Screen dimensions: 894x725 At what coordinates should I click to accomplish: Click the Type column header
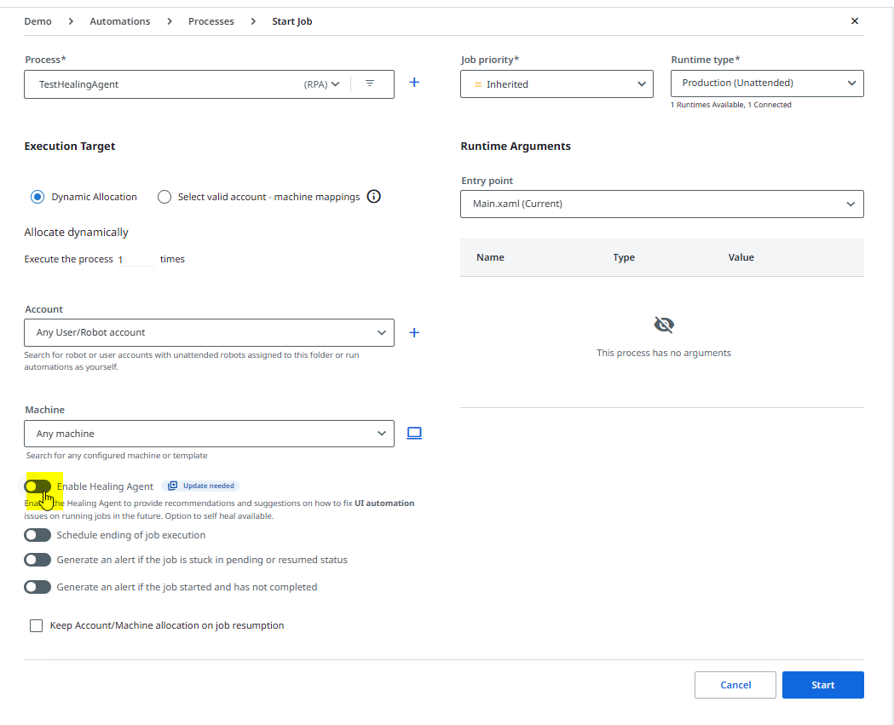point(624,257)
